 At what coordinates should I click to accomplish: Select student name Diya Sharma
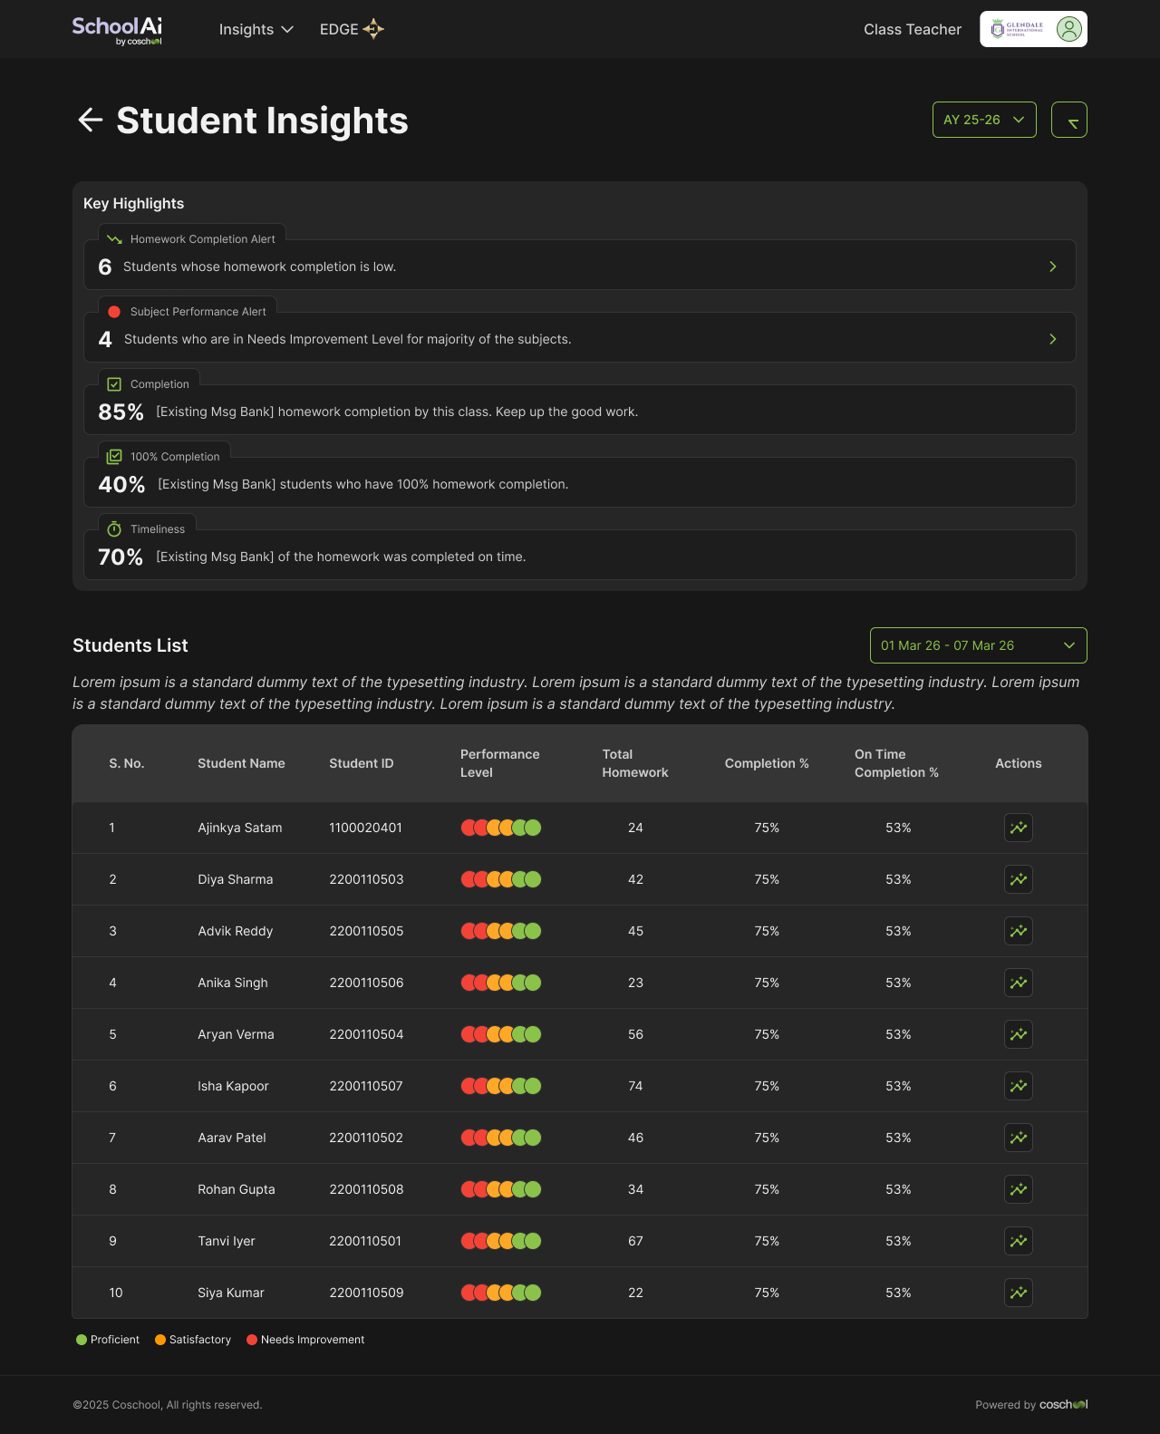coord(236,879)
